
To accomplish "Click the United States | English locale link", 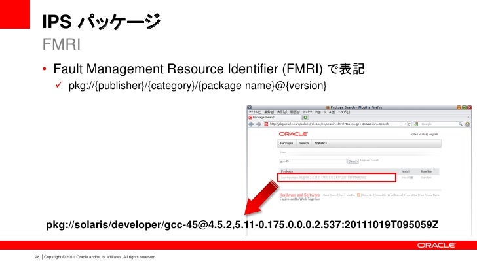I will click(x=423, y=134).
